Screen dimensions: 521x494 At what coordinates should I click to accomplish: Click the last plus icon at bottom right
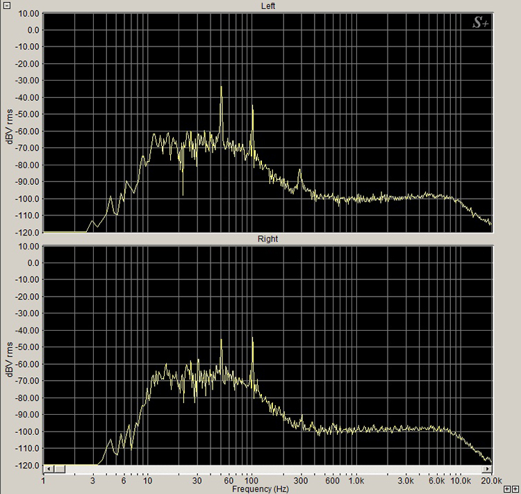click(x=515, y=489)
